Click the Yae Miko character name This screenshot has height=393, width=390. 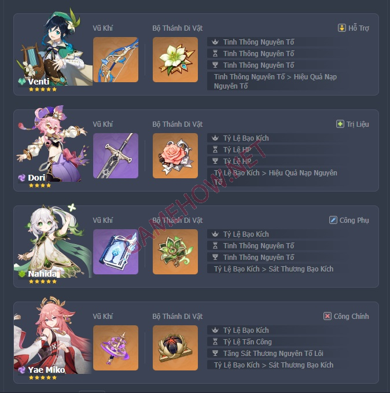(x=46, y=370)
